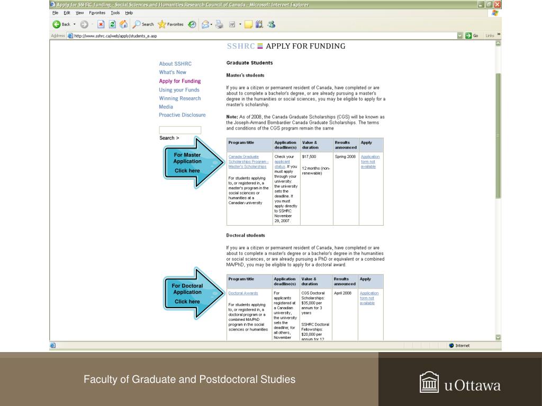Open the Using your Funds link
This screenshot has width=542, height=406.
pos(179,90)
